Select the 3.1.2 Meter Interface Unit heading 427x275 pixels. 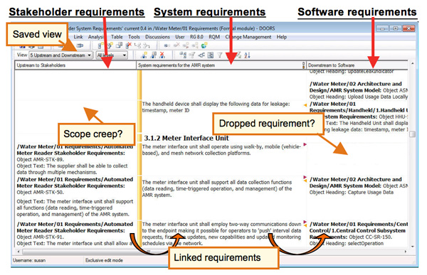click(186, 138)
